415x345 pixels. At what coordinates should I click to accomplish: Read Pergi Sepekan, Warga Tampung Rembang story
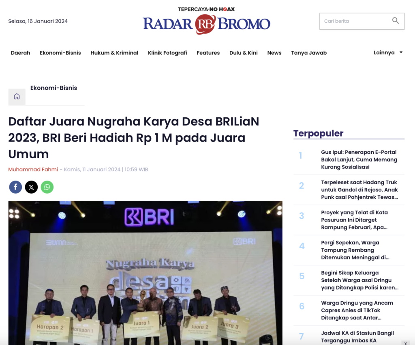pyautogui.click(x=355, y=250)
